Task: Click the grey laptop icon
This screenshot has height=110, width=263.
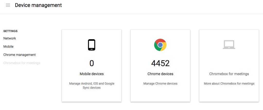Action: [229, 45]
